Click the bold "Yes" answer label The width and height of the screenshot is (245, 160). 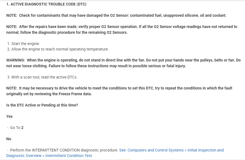10,116
